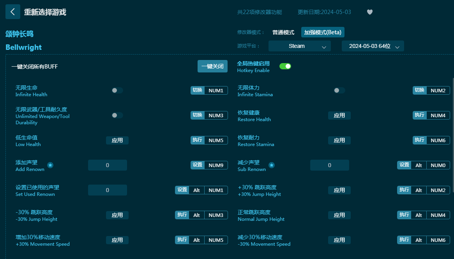This screenshot has height=259, width=454.
Task: Enable the Infinite Stamina toggle
Action: pyautogui.click(x=339, y=91)
